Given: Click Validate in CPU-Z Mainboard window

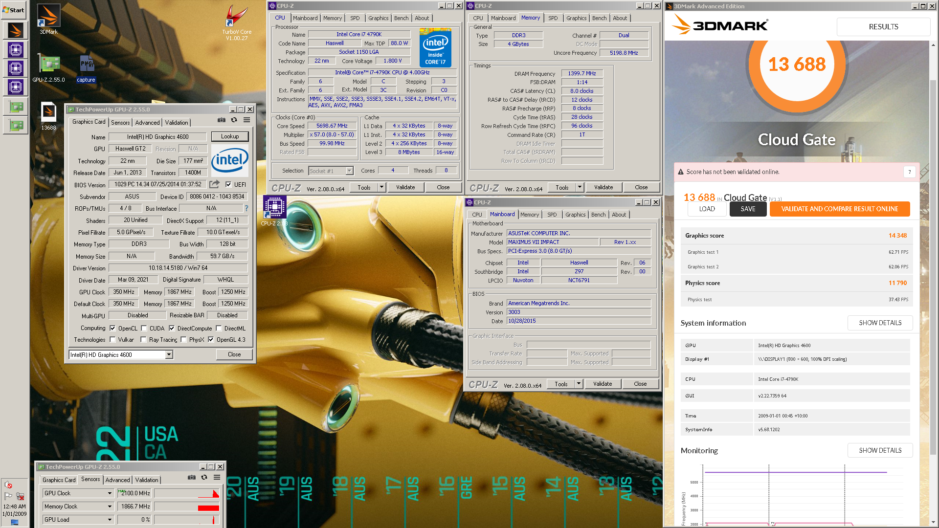Looking at the screenshot, I should pos(603,384).
